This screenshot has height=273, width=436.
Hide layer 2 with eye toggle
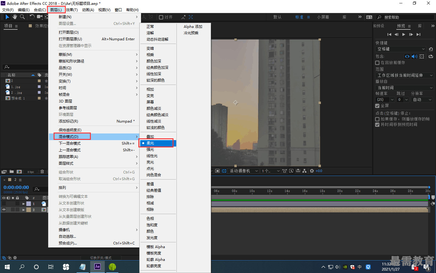[x=4, y=210]
